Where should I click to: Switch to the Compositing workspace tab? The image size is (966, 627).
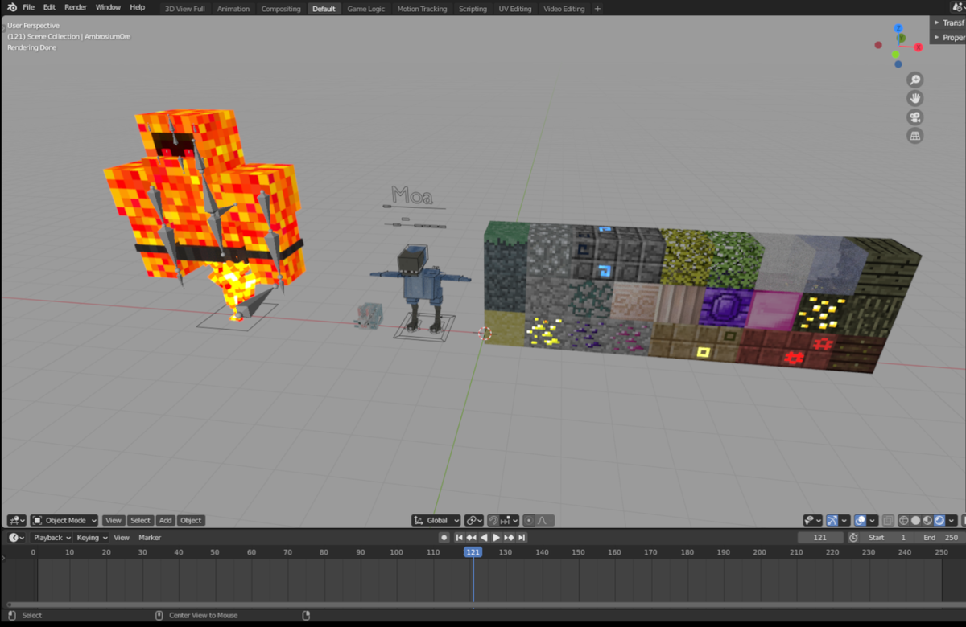[281, 9]
